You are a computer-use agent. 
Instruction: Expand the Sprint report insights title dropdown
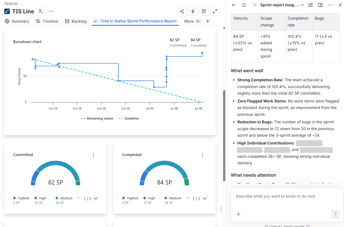(303, 5)
